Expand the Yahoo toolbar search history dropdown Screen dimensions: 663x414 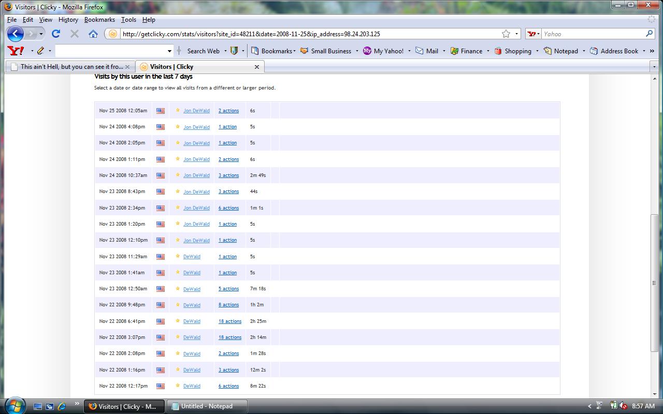coord(169,51)
